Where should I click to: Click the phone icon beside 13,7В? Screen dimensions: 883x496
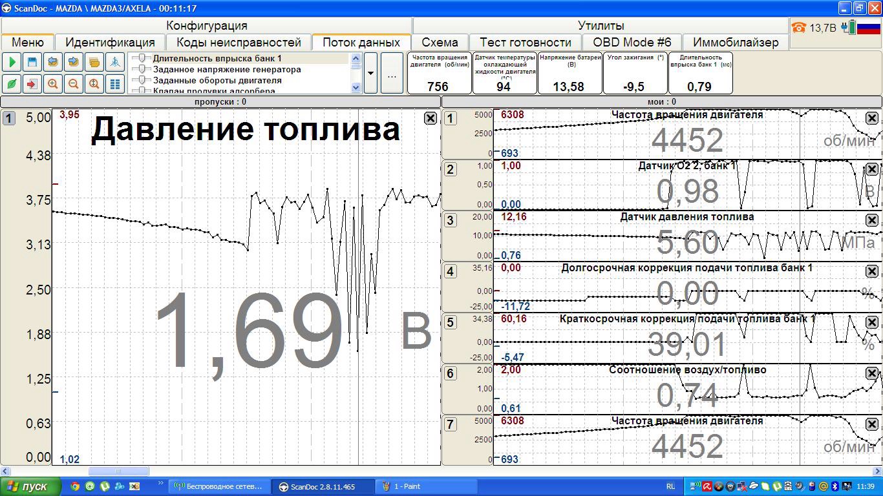pos(799,28)
